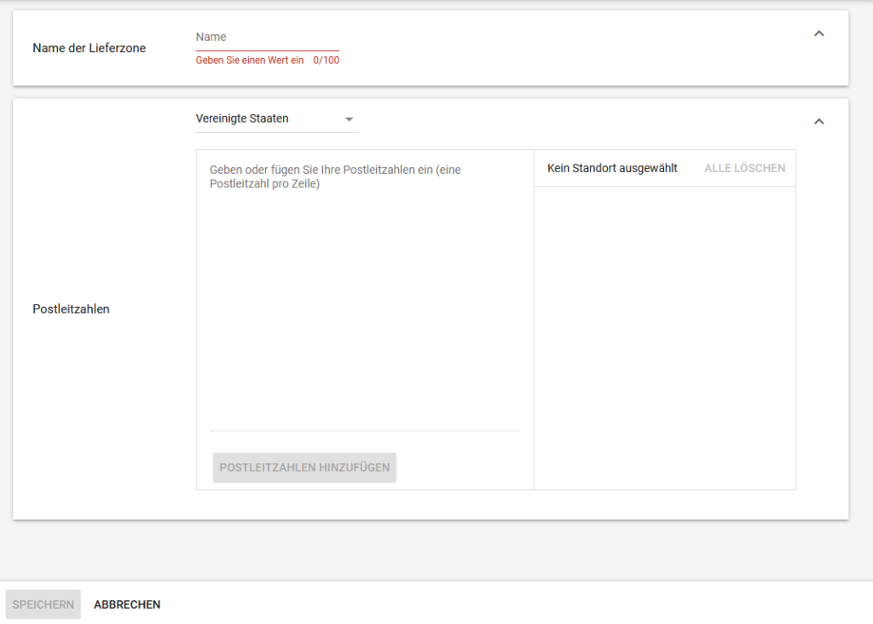The height and width of the screenshot is (624, 873).
Task: Click the 0/100 character counter
Action: 326,61
